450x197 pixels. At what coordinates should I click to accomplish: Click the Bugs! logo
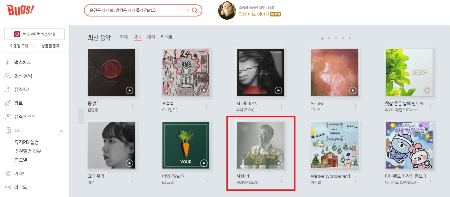point(20,10)
